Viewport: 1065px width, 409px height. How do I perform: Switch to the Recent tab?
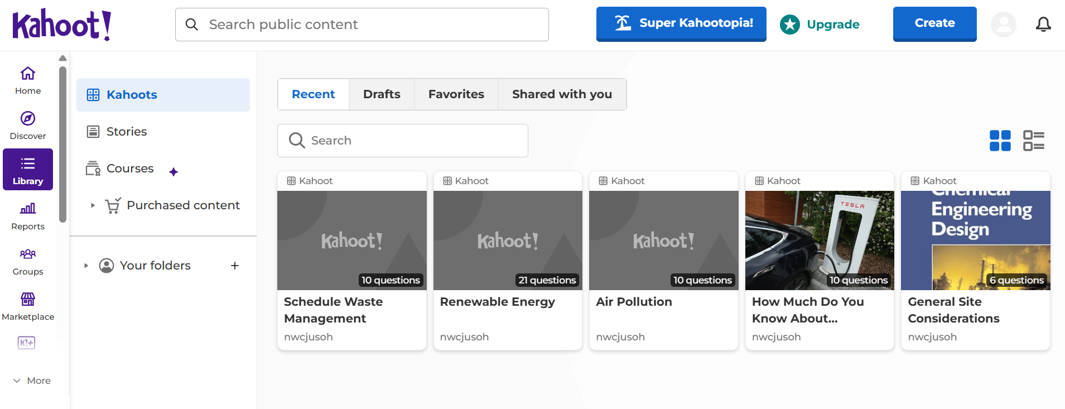tap(314, 94)
